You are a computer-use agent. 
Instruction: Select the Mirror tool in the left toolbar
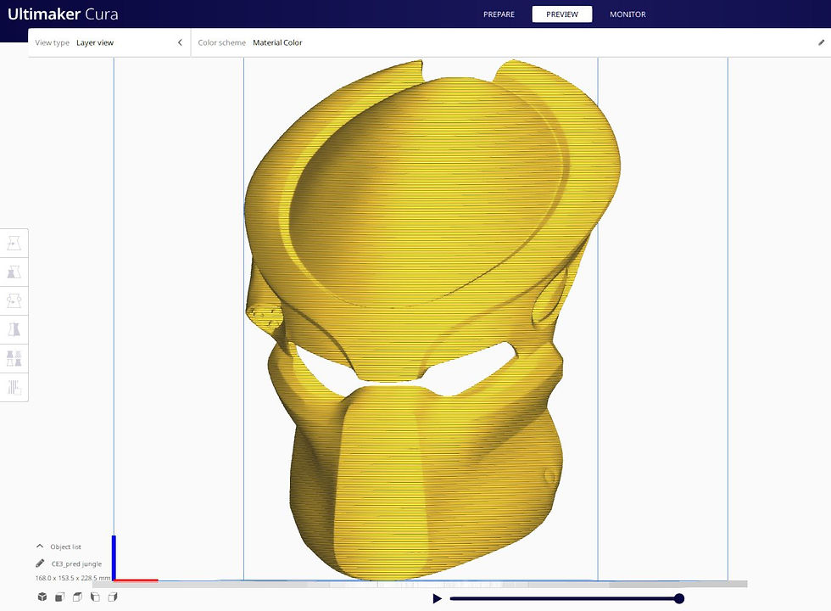pyautogui.click(x=14, y=329)
